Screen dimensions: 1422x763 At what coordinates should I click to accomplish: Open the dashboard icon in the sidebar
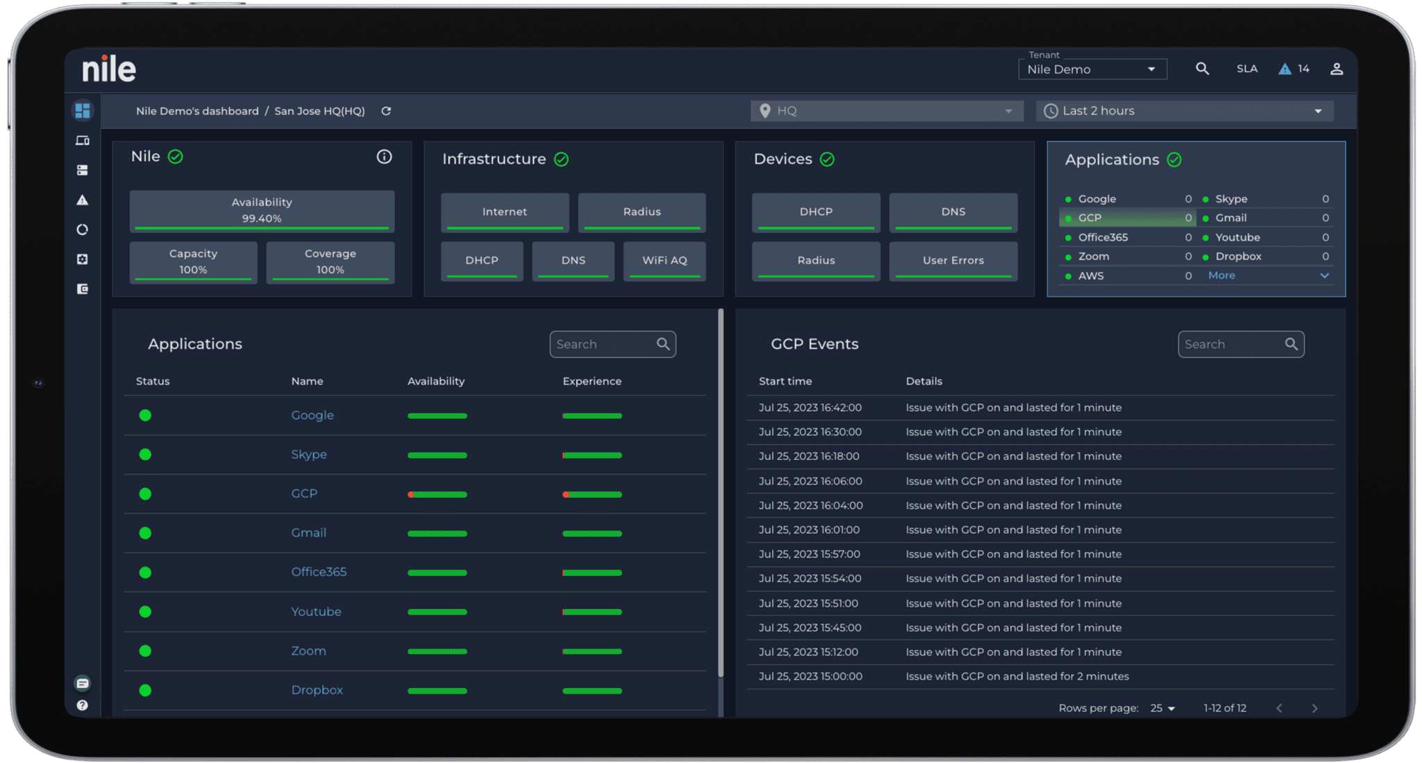pyautogui.click(x=82, y=110)
